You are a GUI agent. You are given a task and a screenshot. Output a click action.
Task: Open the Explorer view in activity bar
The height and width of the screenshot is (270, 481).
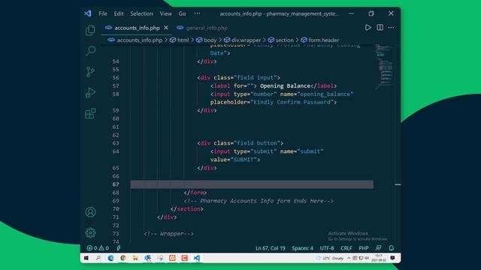(x=90, y=30)
